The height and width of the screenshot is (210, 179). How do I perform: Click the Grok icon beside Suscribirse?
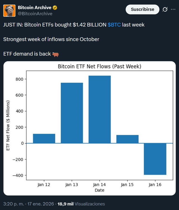pyautogui.click(x=165, y=9)
